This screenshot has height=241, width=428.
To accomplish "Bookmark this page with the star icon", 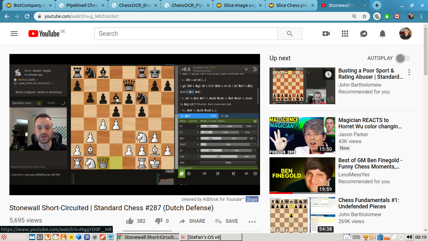I will tap(364, 16).
